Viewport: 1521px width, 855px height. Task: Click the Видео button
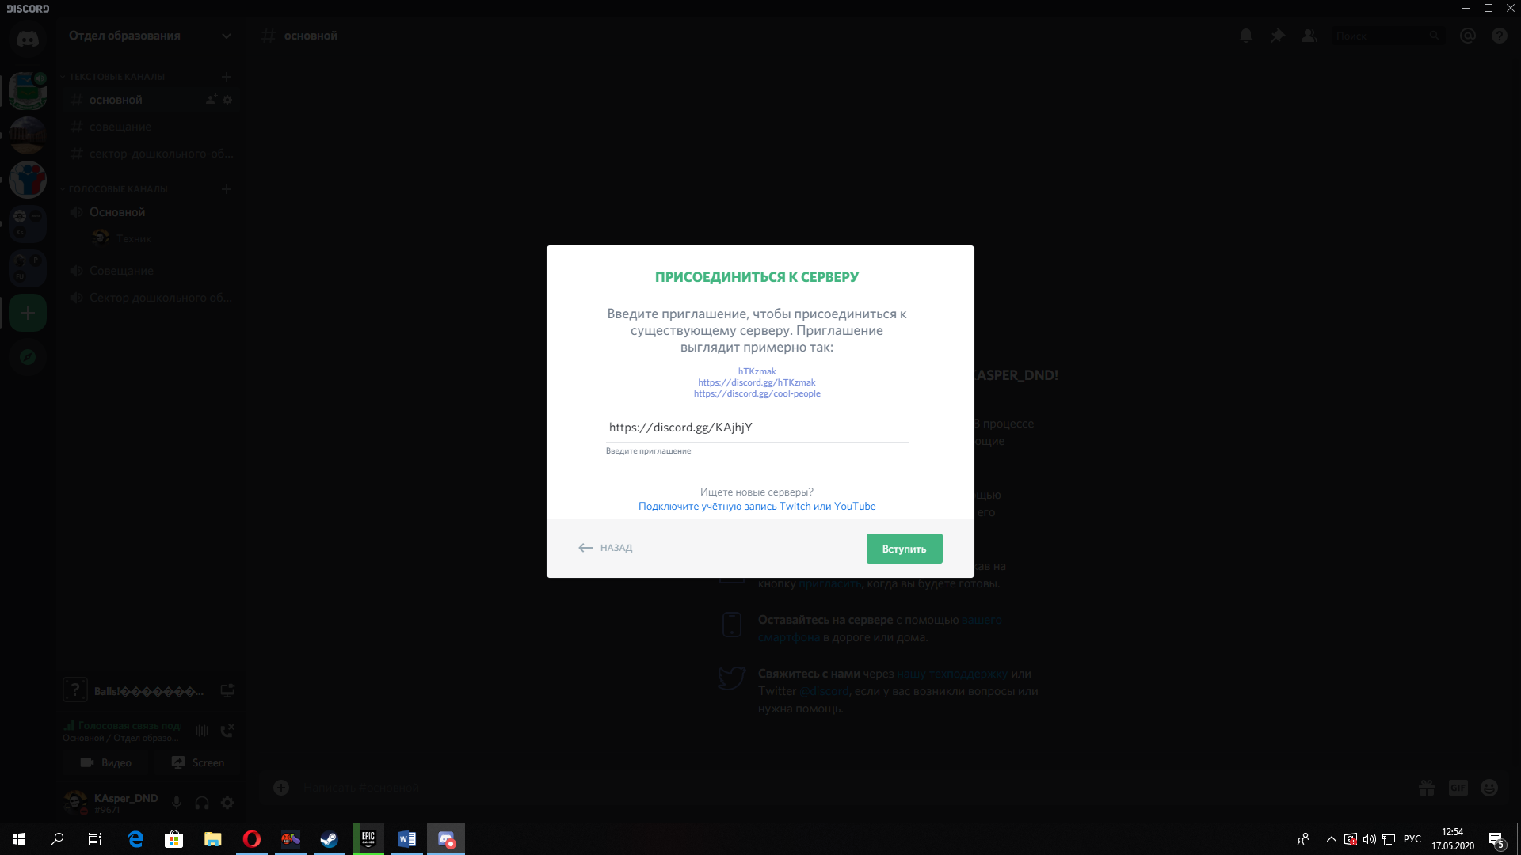click(106, 762)
